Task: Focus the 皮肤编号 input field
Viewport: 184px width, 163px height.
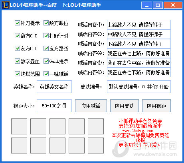Action: point(139,87)
